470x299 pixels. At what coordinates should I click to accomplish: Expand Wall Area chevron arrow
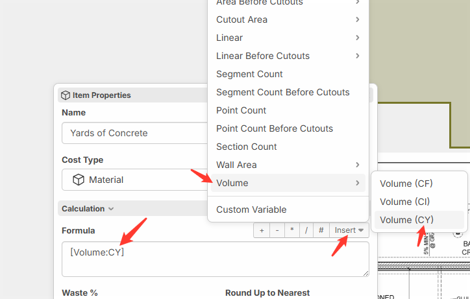point(358,165)
